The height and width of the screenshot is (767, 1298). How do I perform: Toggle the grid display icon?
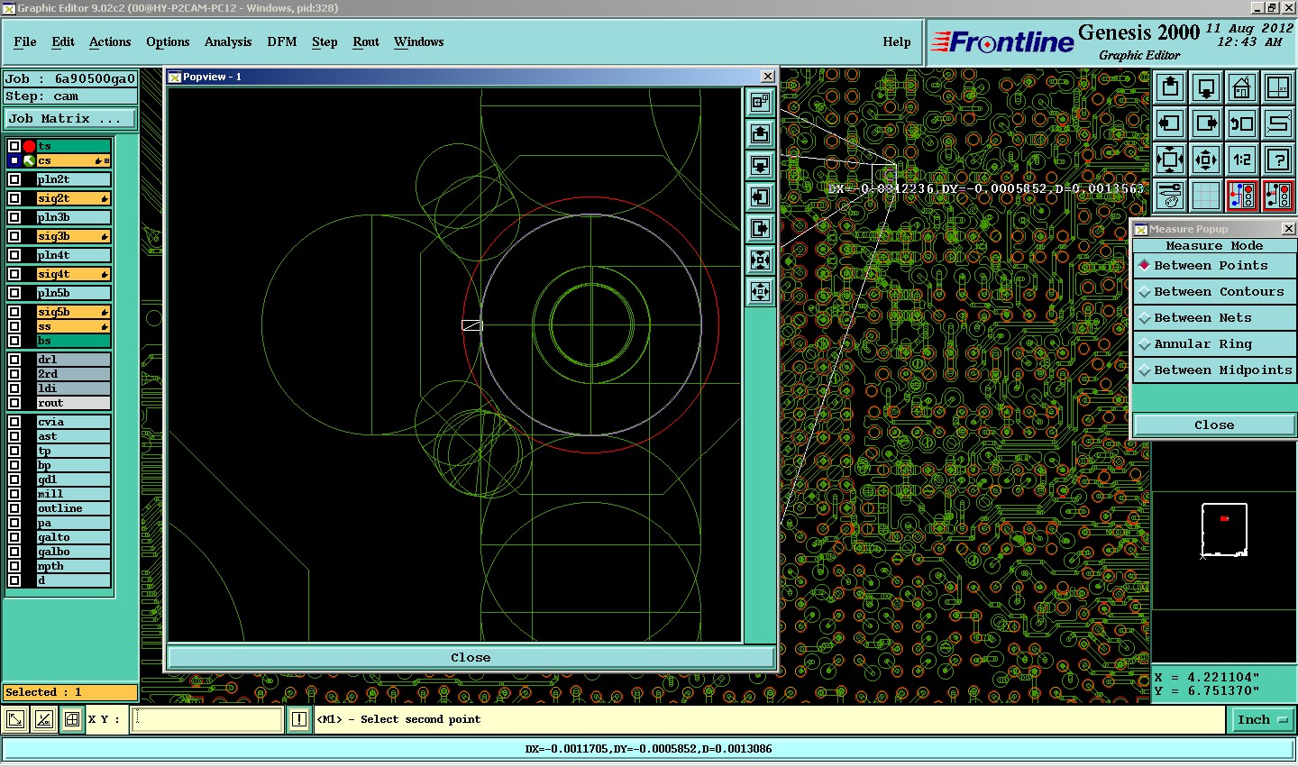(1206, 196)
